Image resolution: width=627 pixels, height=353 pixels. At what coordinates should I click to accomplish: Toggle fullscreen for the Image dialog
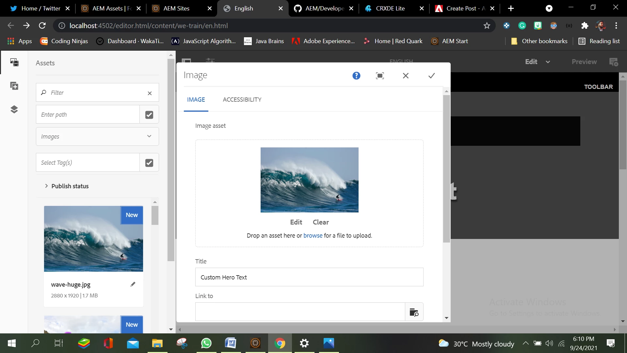[x=380, y=76]
